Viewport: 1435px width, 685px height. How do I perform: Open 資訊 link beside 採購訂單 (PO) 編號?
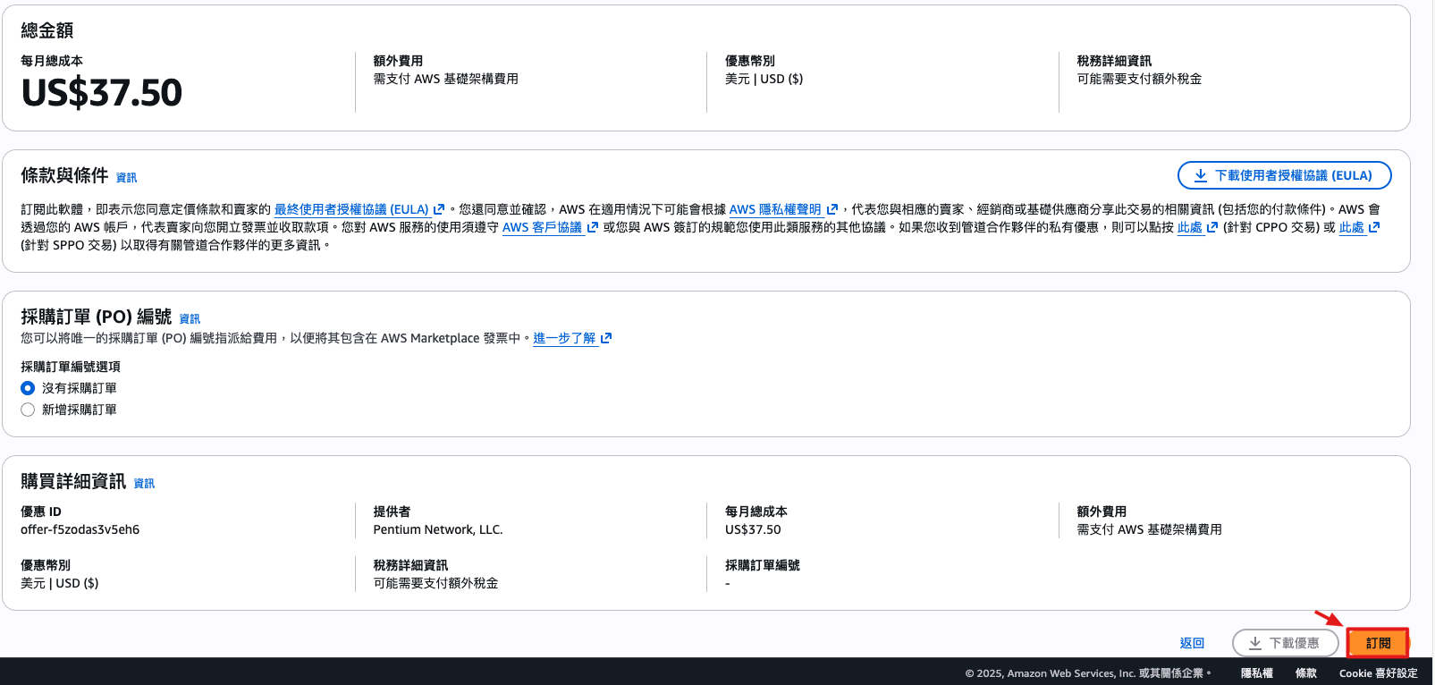(190, 319)
